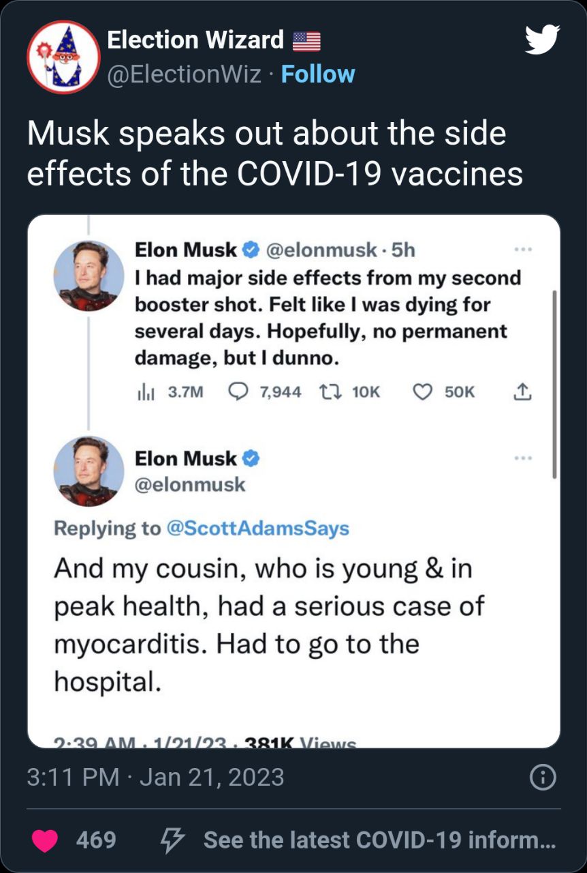Viewport: 587px width, 873px height.
Task: Click the Election Wizard display name
Action: pyautogui.click(x=195, y=40)
